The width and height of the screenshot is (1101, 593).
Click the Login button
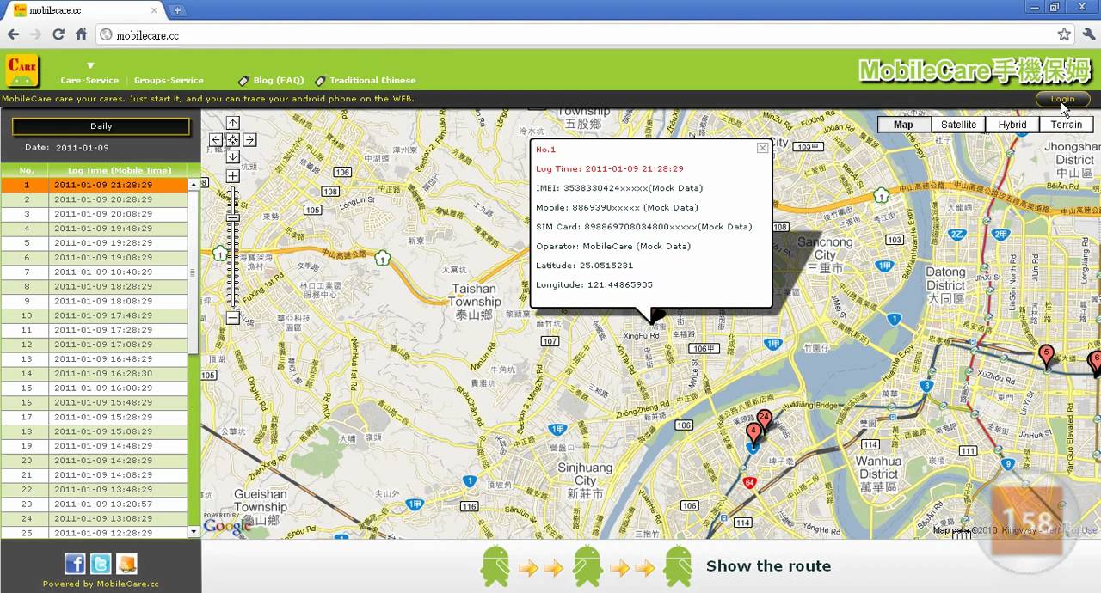pyautogui.click(x=1062, y=99)
